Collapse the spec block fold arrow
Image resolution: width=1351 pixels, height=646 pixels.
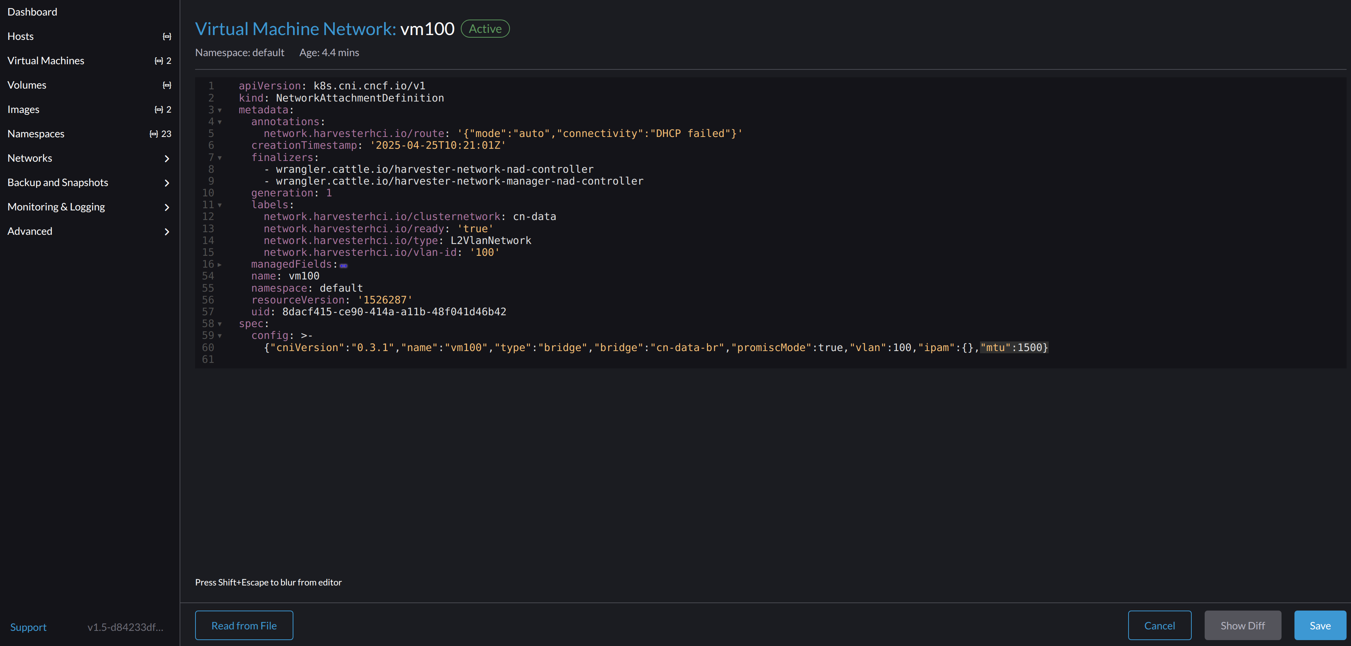coord(220,324)
